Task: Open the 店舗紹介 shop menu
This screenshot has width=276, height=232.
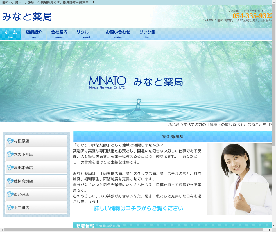Action: [x=34, y=34]
